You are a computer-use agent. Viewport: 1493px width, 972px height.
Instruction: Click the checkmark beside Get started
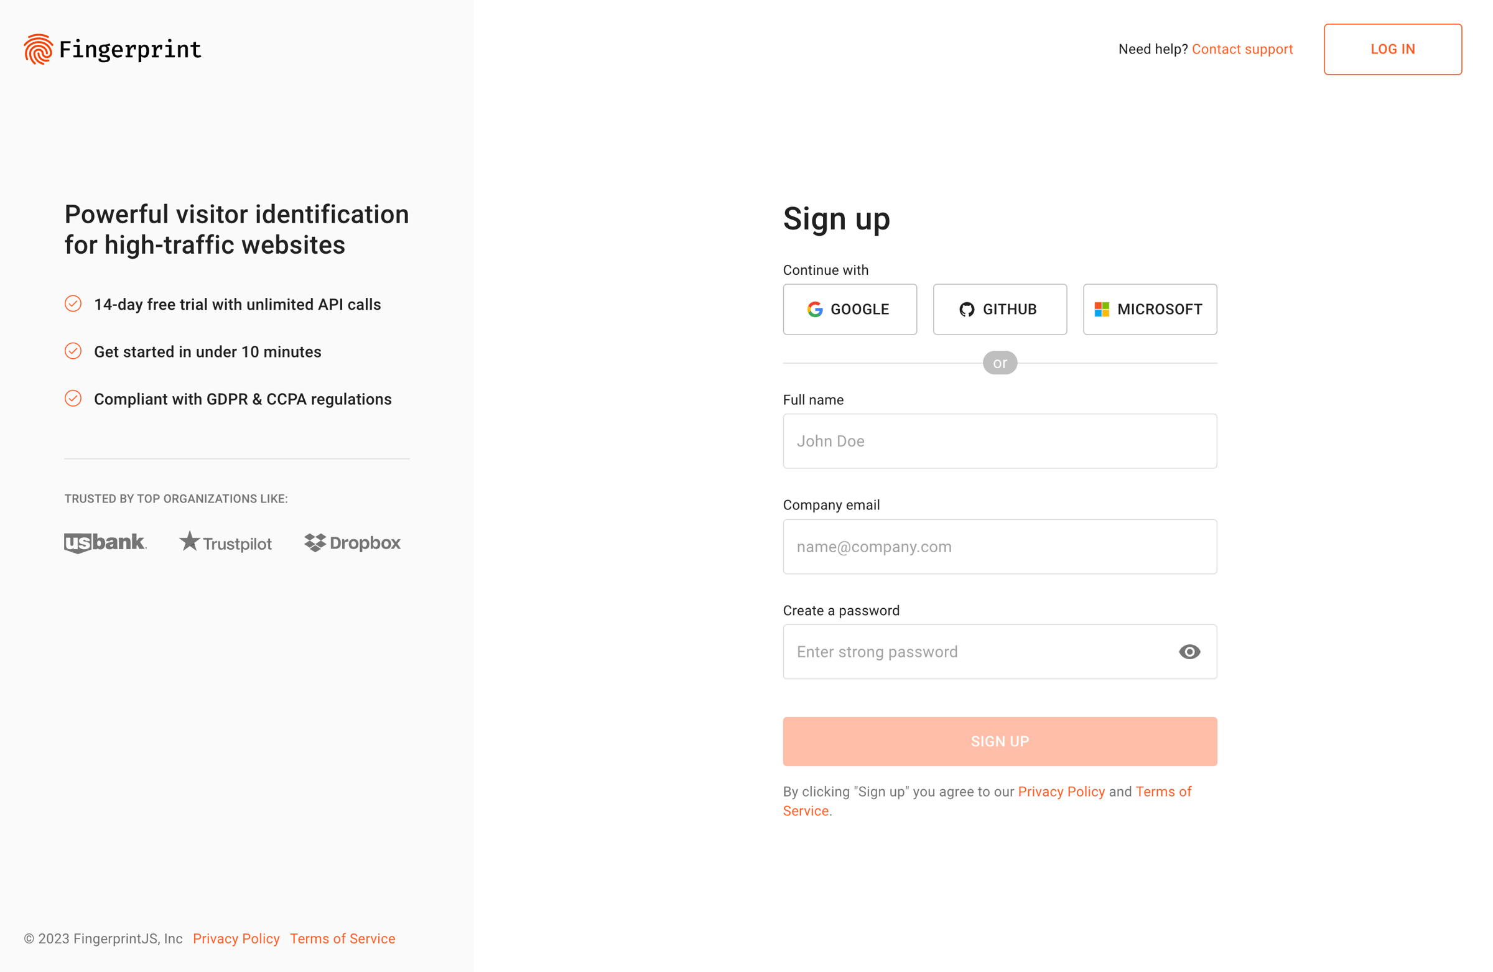[x=73, y=351]
